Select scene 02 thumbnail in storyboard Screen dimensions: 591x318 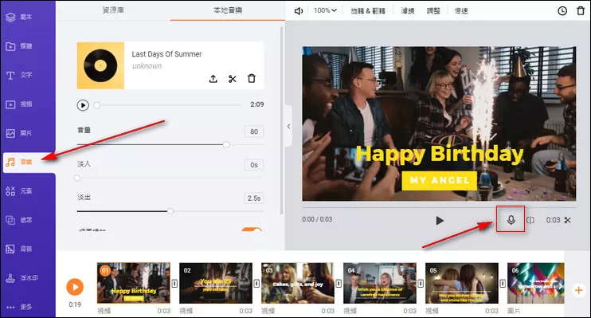(216, 283)
